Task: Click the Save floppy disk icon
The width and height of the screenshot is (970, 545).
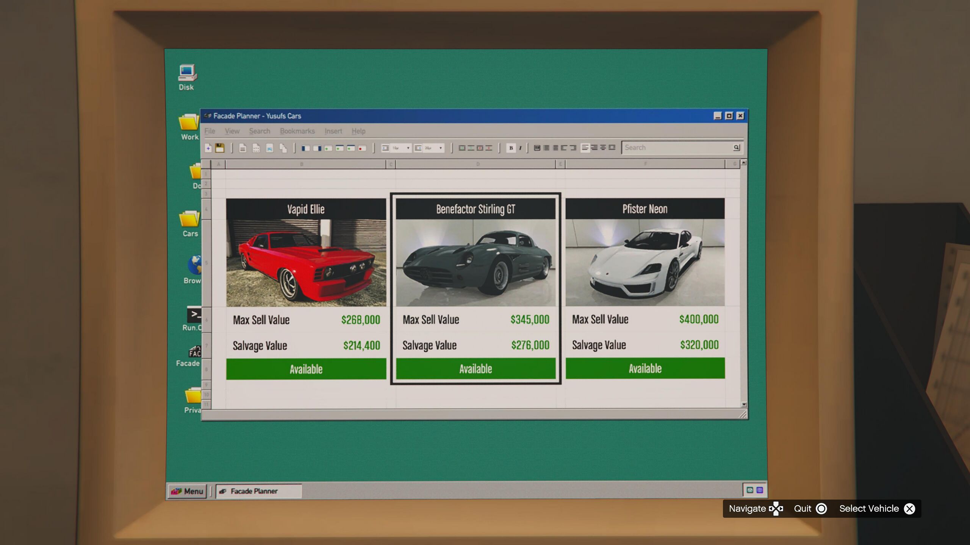Action: [220, 148]
